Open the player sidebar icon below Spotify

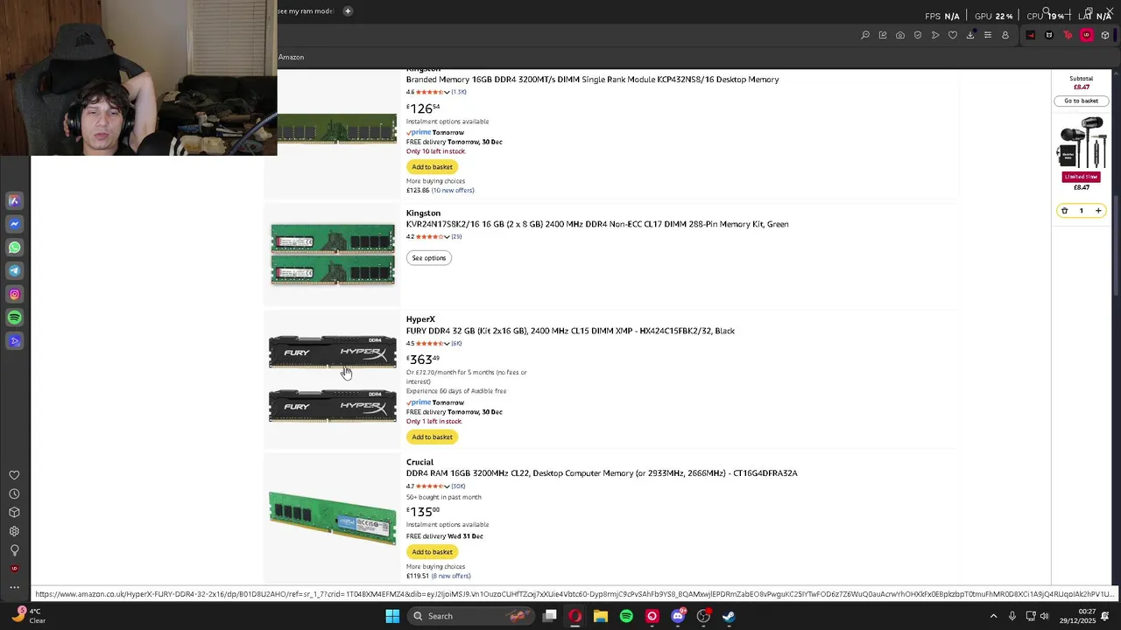[x=14, y=341]
